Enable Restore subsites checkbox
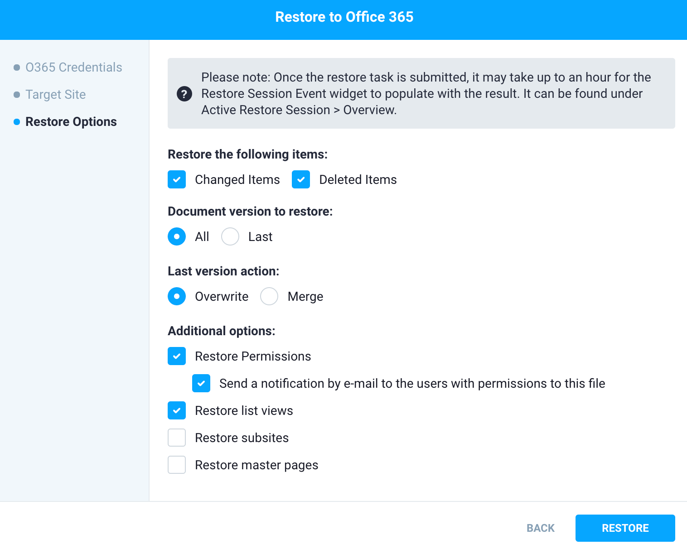The image size is (687, 549). pos(177,438)
